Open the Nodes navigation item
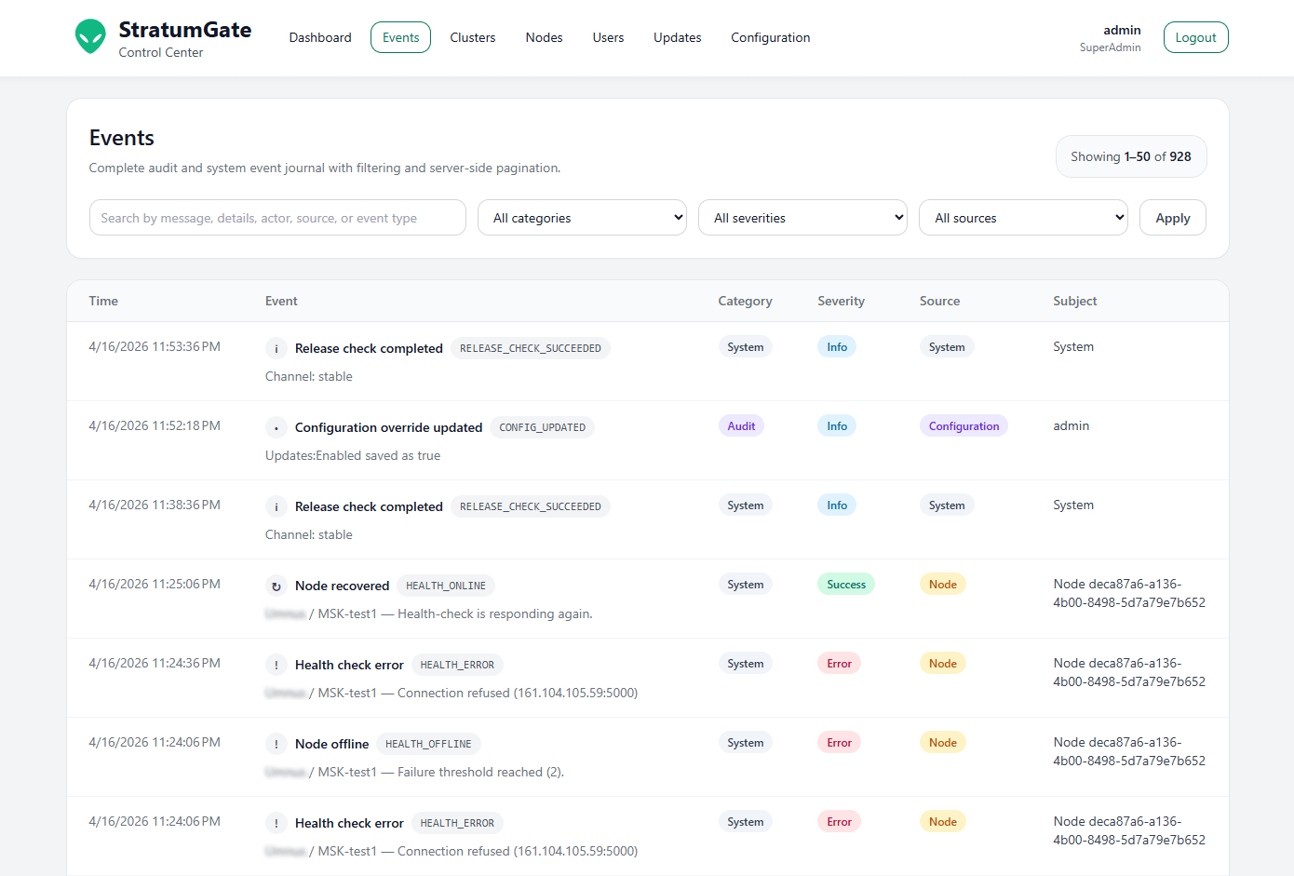The height and width of the screenshot is (876, 1294). (x=544, y=37)
